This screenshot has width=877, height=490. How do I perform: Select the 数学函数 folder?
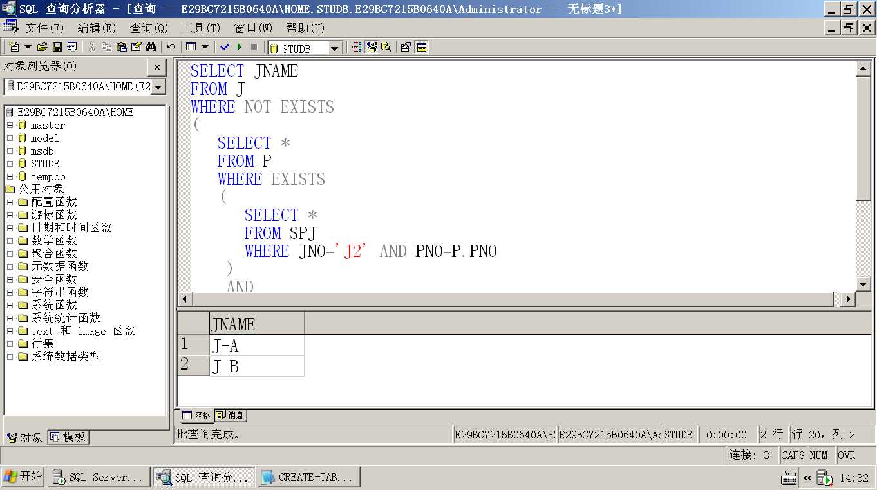click(x=54, y=241)
